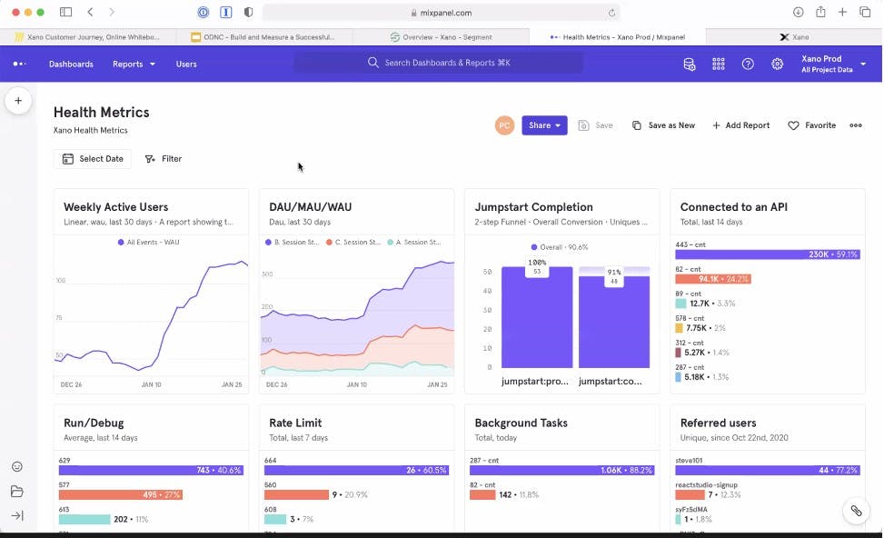Open a new tab with plus icon
The height and width of the screenshot is (538, 884).
point(842,12)
